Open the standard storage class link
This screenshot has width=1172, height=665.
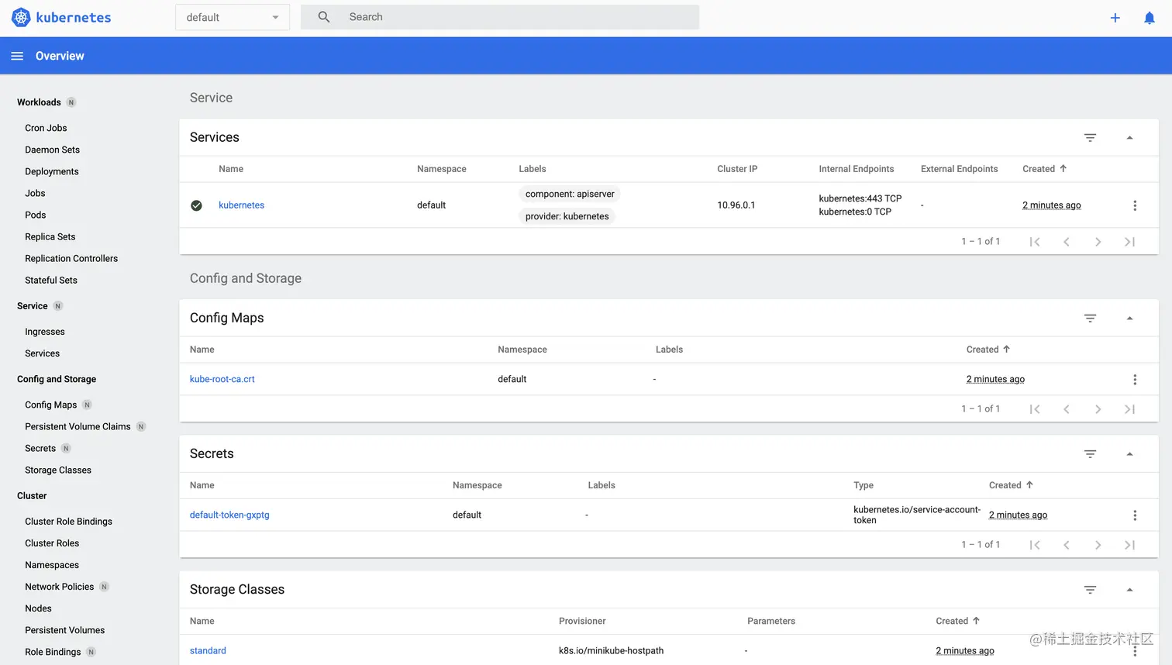click(208, 651)
